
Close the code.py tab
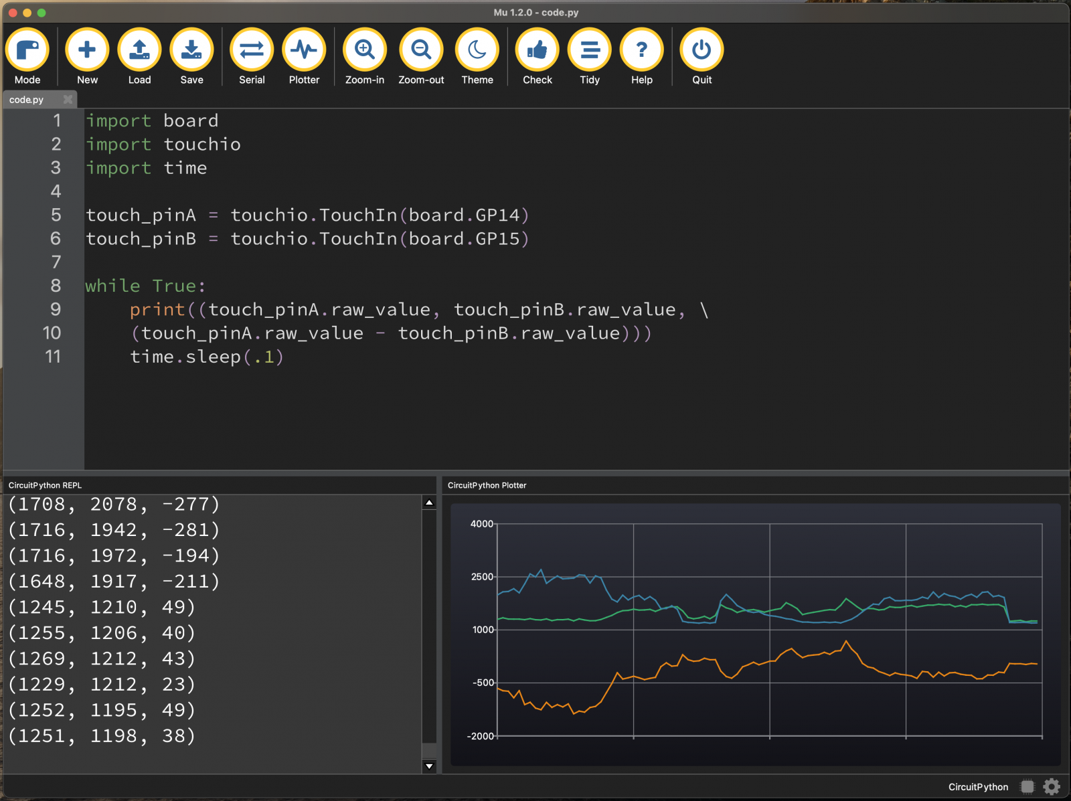pyautogui.click(x=68, y=100)
